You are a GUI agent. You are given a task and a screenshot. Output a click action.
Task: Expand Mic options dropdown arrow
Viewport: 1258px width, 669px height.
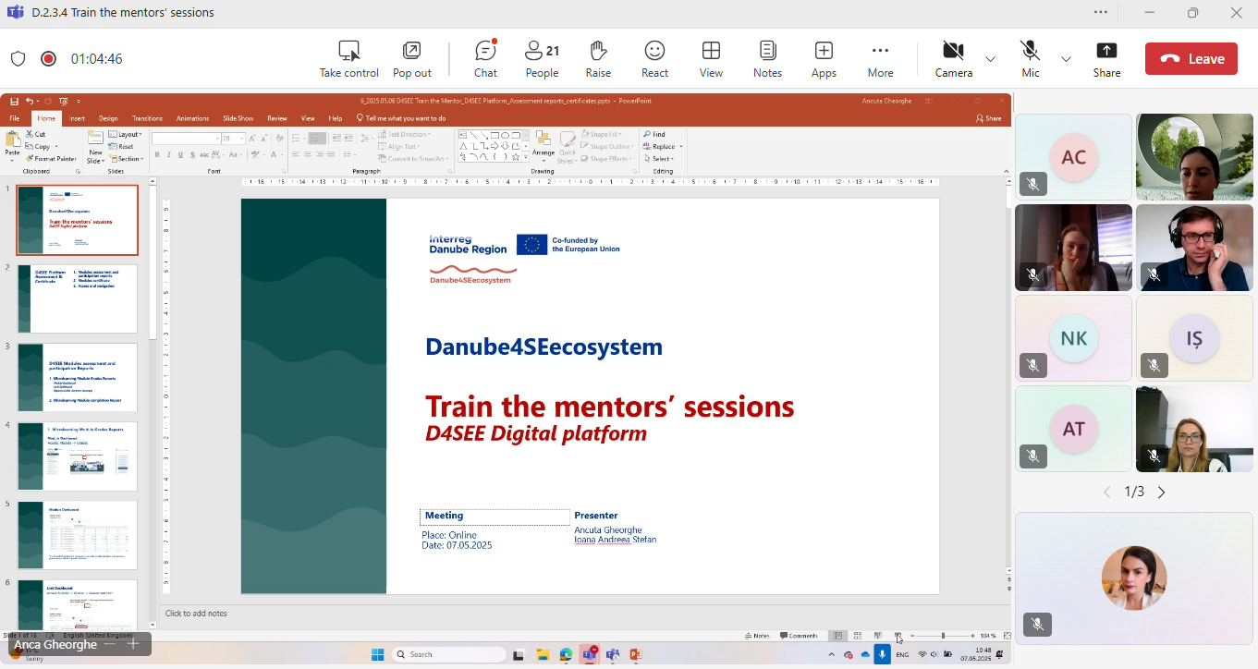coord(1066,59)
